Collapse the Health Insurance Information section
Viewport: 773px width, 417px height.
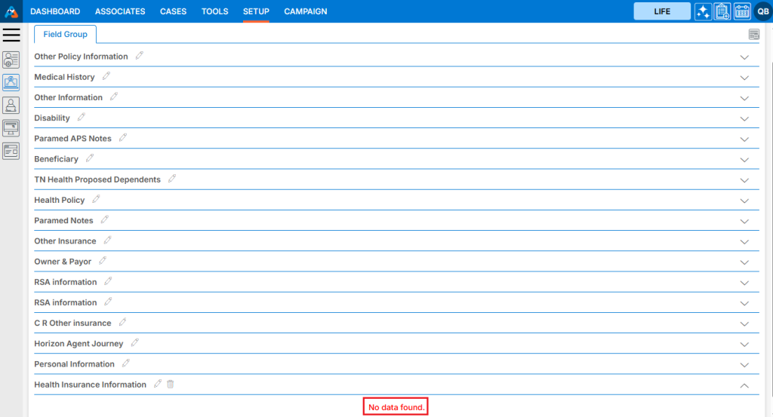[744, 385]
